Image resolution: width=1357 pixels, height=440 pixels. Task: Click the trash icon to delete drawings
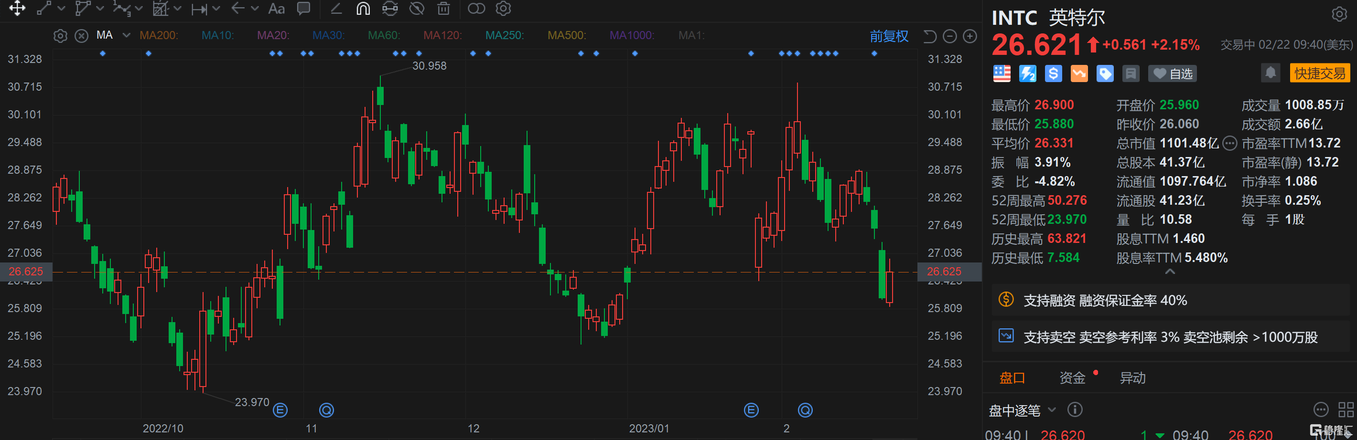443,9
